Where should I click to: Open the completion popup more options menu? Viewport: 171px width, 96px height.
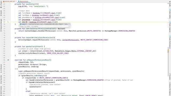tap(69, 26)
